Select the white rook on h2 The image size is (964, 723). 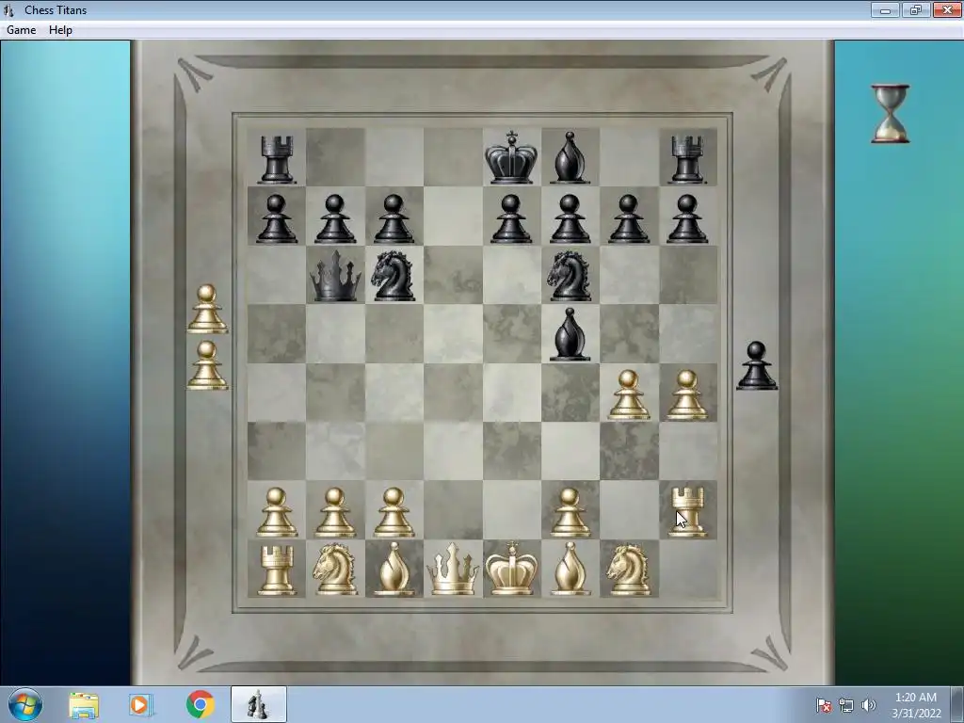[x=686, y=511]
